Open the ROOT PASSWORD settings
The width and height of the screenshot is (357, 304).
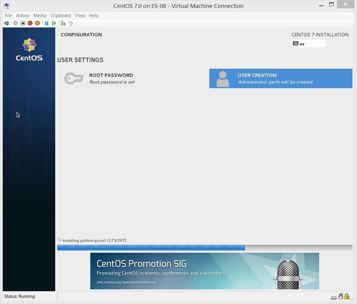(111, 78)
